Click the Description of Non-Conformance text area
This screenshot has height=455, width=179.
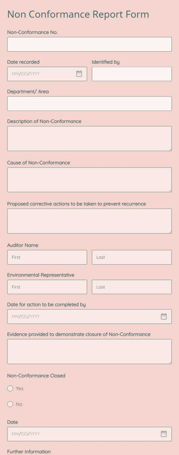[89, 138]
